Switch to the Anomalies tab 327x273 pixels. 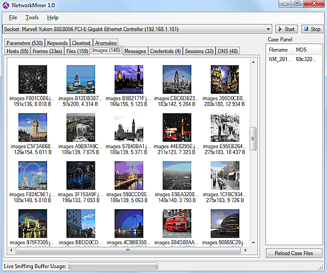(106, 43)
